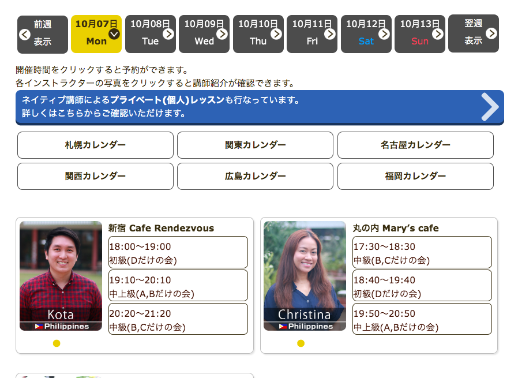Click yellow dot under Kota's card

click(x=57, y=343)
